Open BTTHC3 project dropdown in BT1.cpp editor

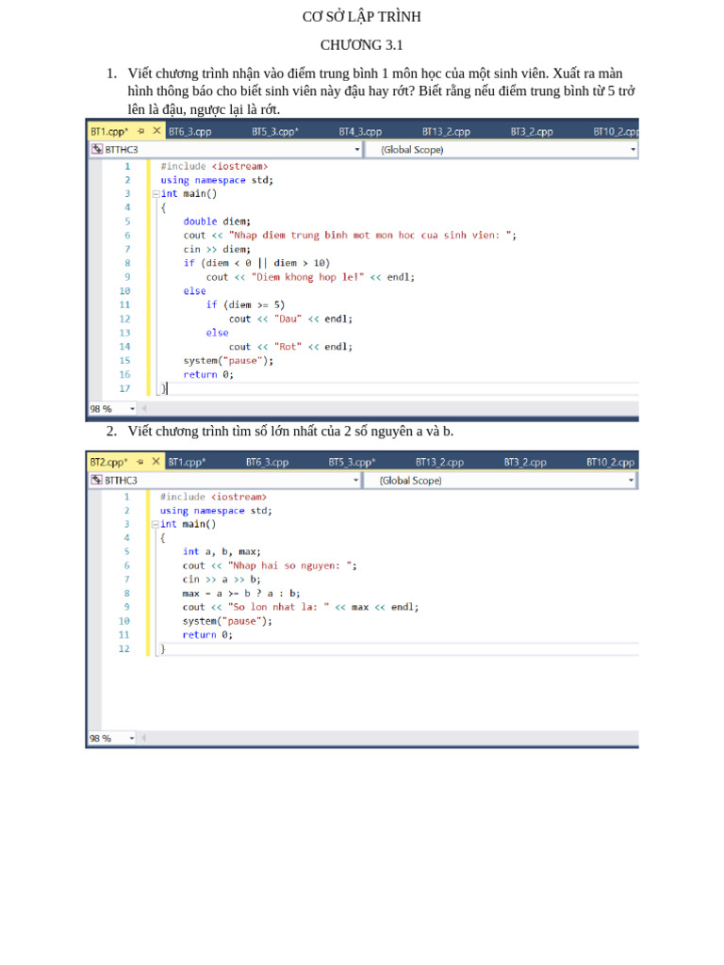pyautogui.click(x=356, y=150)
